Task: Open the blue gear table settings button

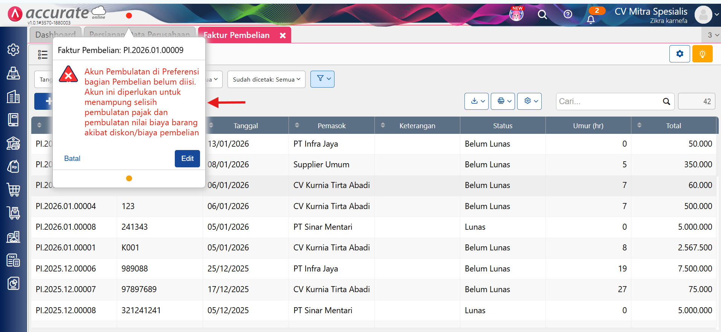Action: (680, 54)
